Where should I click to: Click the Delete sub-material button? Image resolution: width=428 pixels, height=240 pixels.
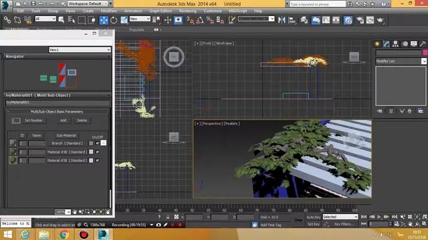[82, 120]
